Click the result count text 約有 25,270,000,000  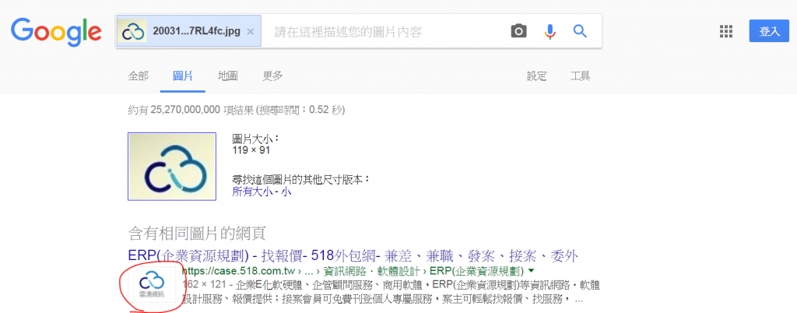click(x=174, y=110)
